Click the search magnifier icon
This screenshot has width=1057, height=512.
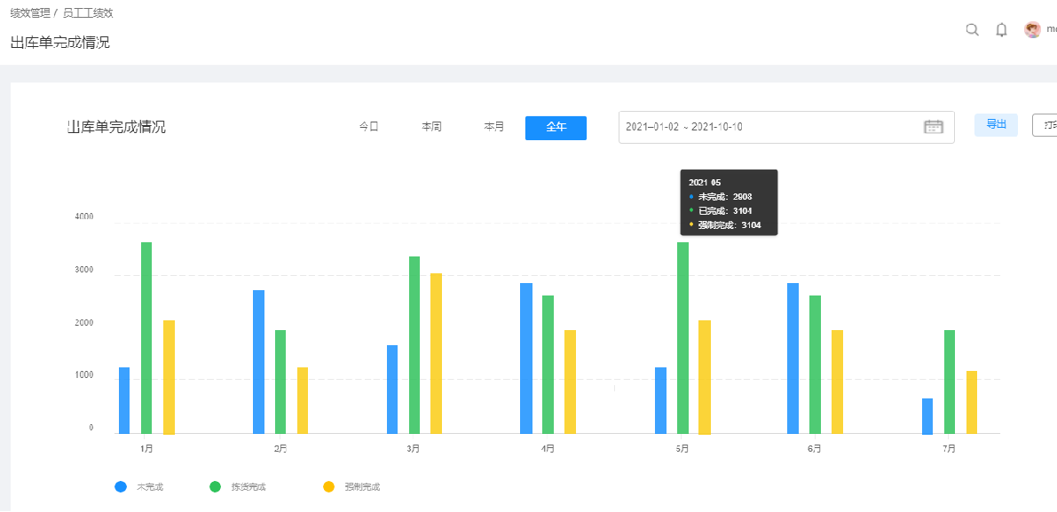click(x=972, y=29)
